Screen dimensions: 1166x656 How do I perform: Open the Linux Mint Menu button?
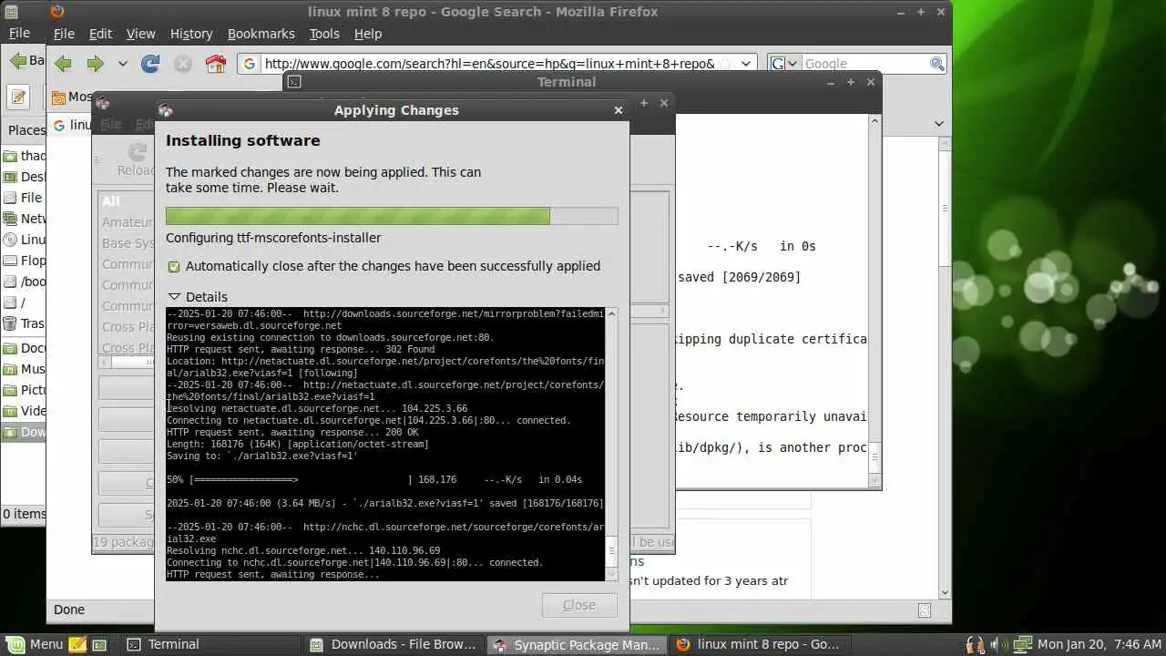tap(36, 644)
